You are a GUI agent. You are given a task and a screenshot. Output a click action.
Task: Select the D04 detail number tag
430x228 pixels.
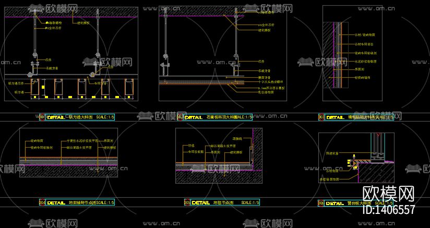point(42,203)
